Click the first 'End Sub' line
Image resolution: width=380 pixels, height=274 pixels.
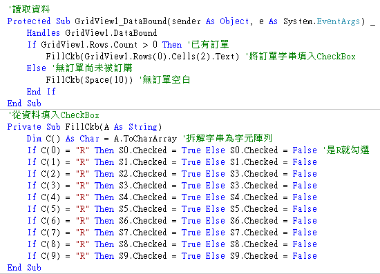24,104
